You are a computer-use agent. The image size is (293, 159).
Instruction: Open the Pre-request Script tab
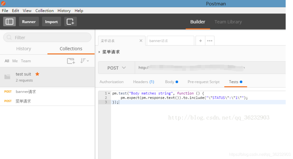tap(203, 82)
